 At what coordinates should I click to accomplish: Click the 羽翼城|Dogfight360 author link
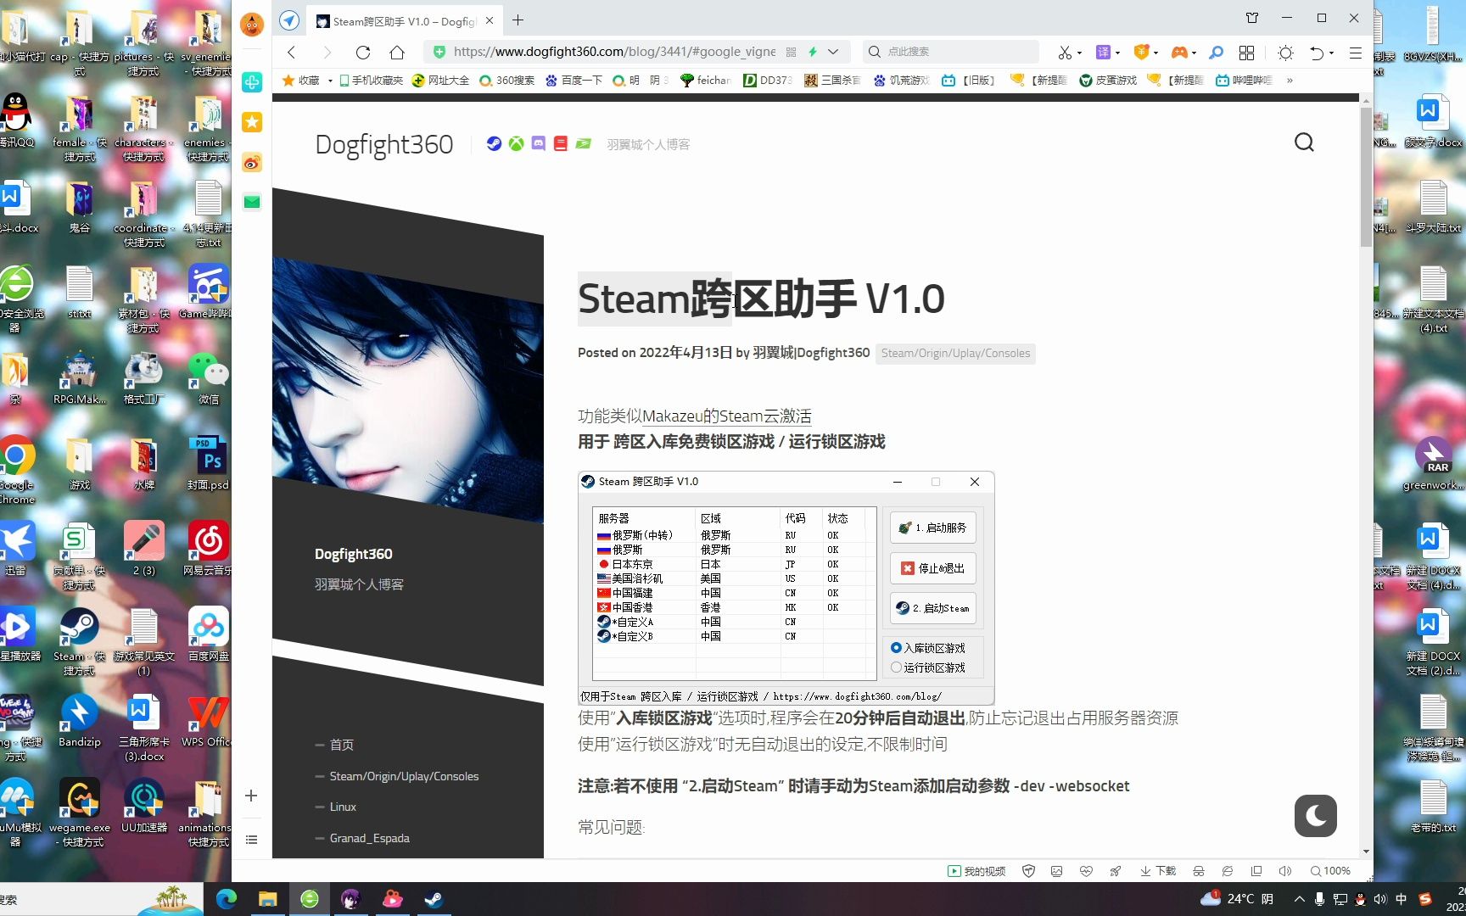tap(811, 353)
